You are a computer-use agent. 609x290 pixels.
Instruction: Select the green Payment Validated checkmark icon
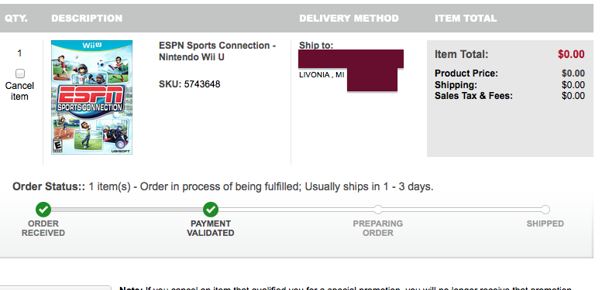tap(211, 210)
